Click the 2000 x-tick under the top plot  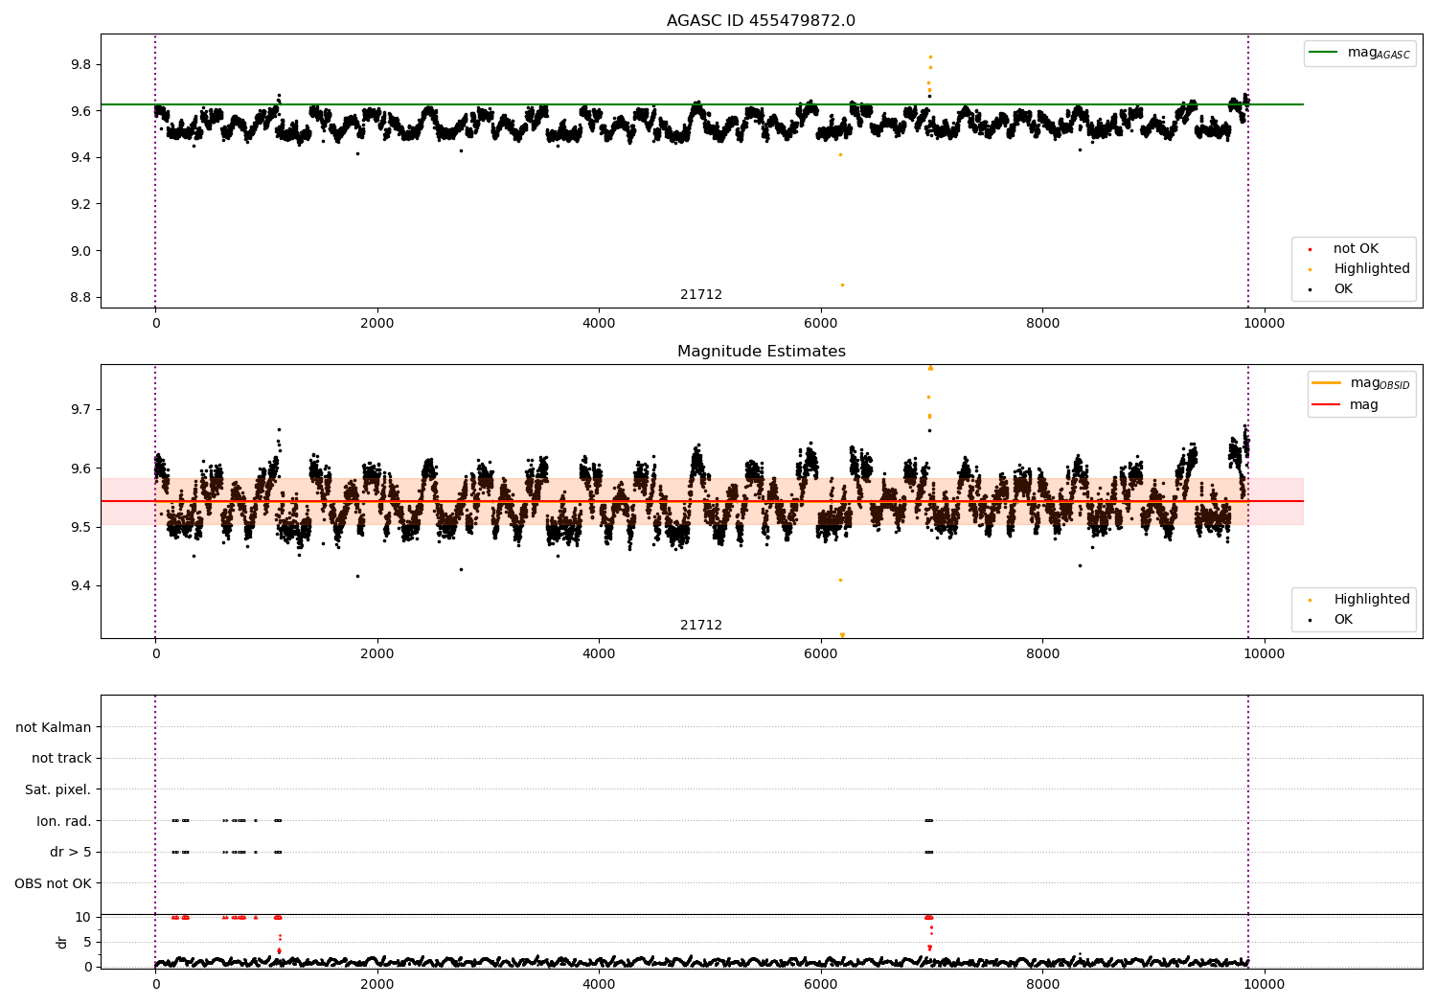tap(377, 324)
